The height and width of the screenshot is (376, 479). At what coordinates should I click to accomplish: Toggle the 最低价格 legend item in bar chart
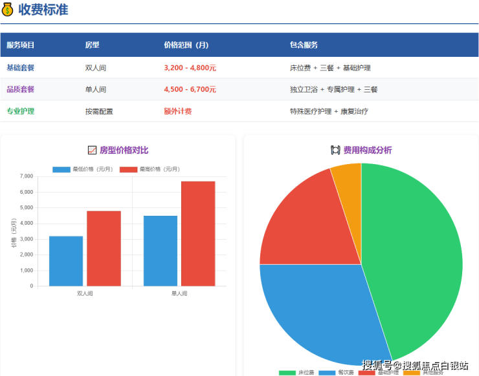82,169
